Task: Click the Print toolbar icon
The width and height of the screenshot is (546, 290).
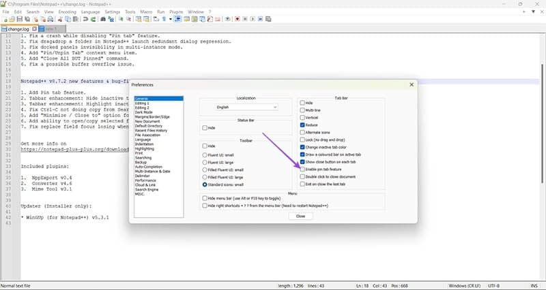Action: [x=51, y=19]
